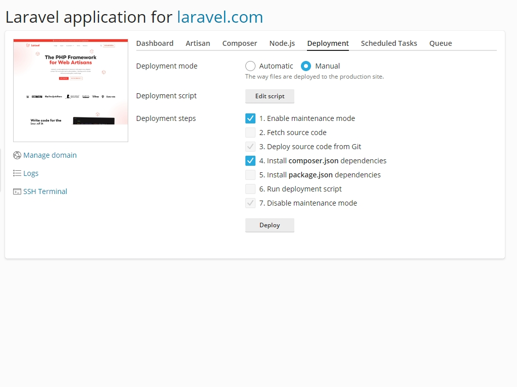
Task: Click the terminal icon beside SSH Terminal
Action: (x=16, y=191)
